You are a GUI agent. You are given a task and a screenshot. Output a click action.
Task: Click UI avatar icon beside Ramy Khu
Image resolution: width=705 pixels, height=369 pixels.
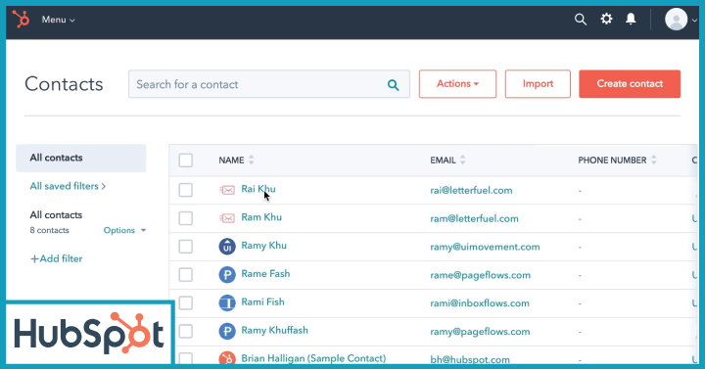pyautogui.click(x=227, y=247)
